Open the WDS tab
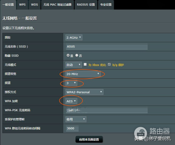This screenshot has width=175, height=145. pos(34,5)
